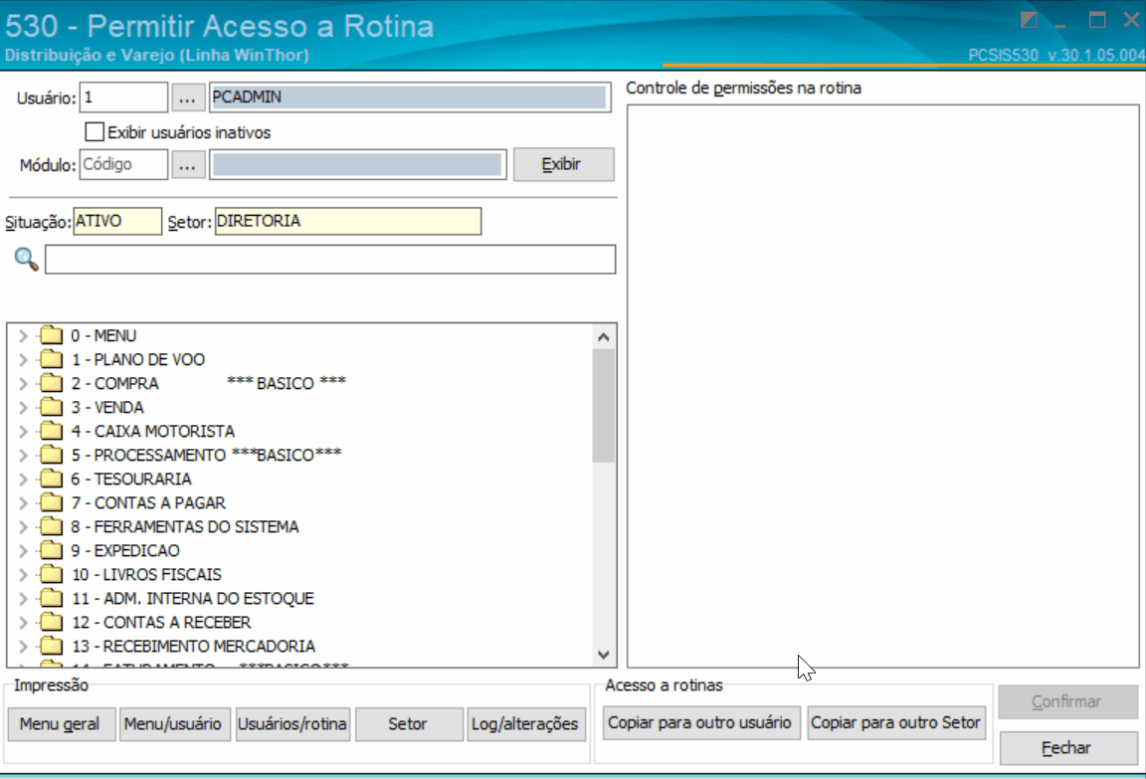Print the Menu geral report
The height and width of the screenshot is (779, 1146).
(62, 724)
